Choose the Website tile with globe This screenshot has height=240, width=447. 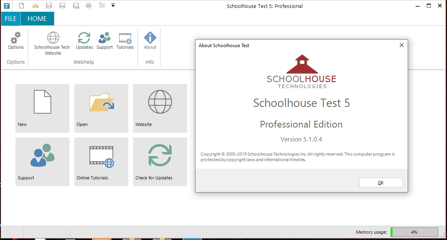pyautogui.click(x=160, y=108)
